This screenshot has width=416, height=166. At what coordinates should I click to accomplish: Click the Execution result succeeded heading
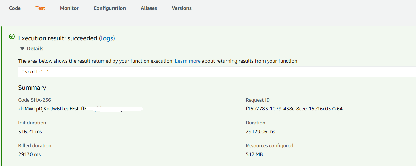point(67,38)
